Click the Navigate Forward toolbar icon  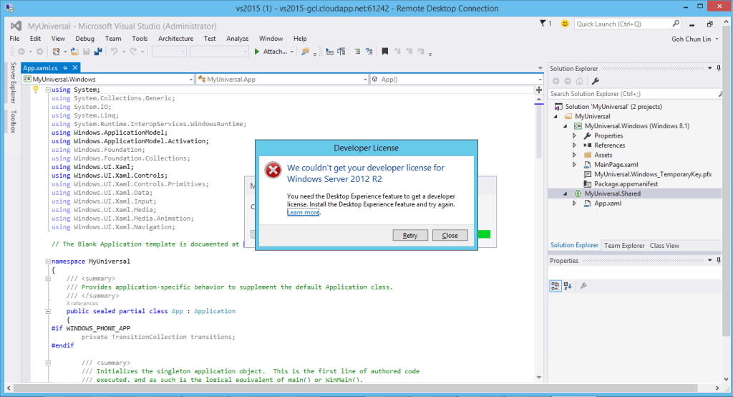pyautogui.click(x=40, y=52)
